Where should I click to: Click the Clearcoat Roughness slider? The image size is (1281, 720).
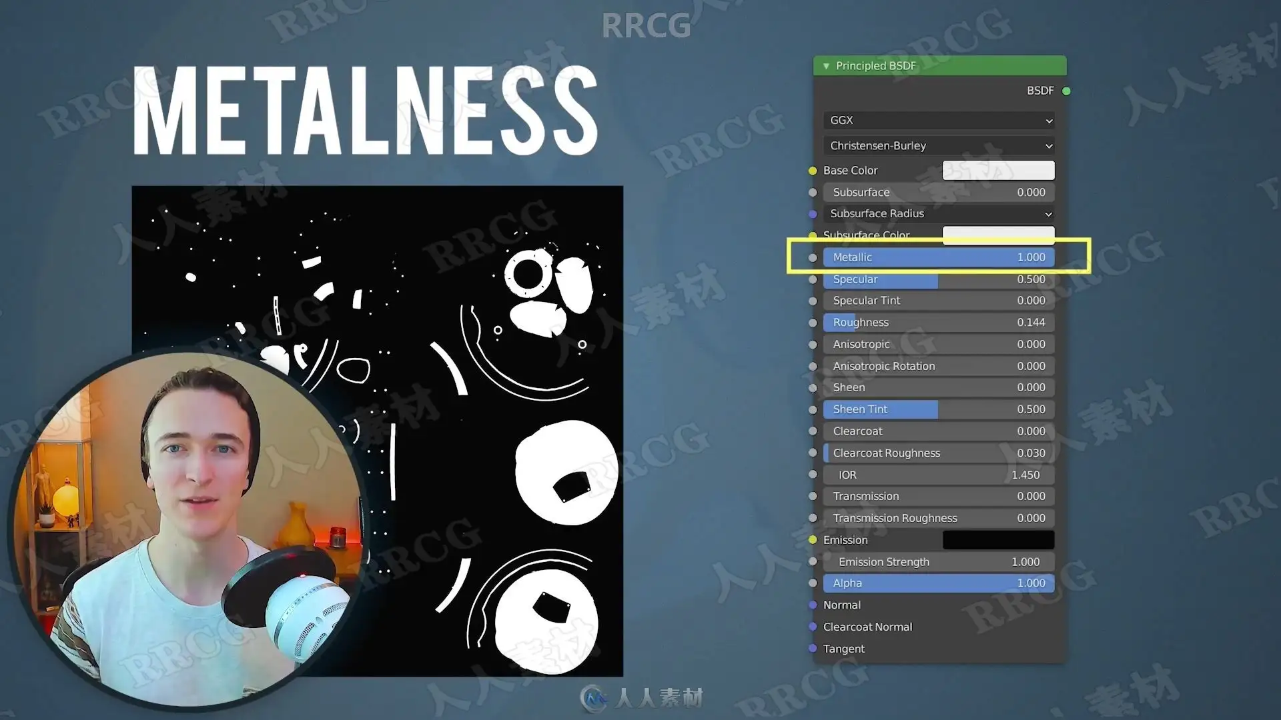[x=939, y=453]
